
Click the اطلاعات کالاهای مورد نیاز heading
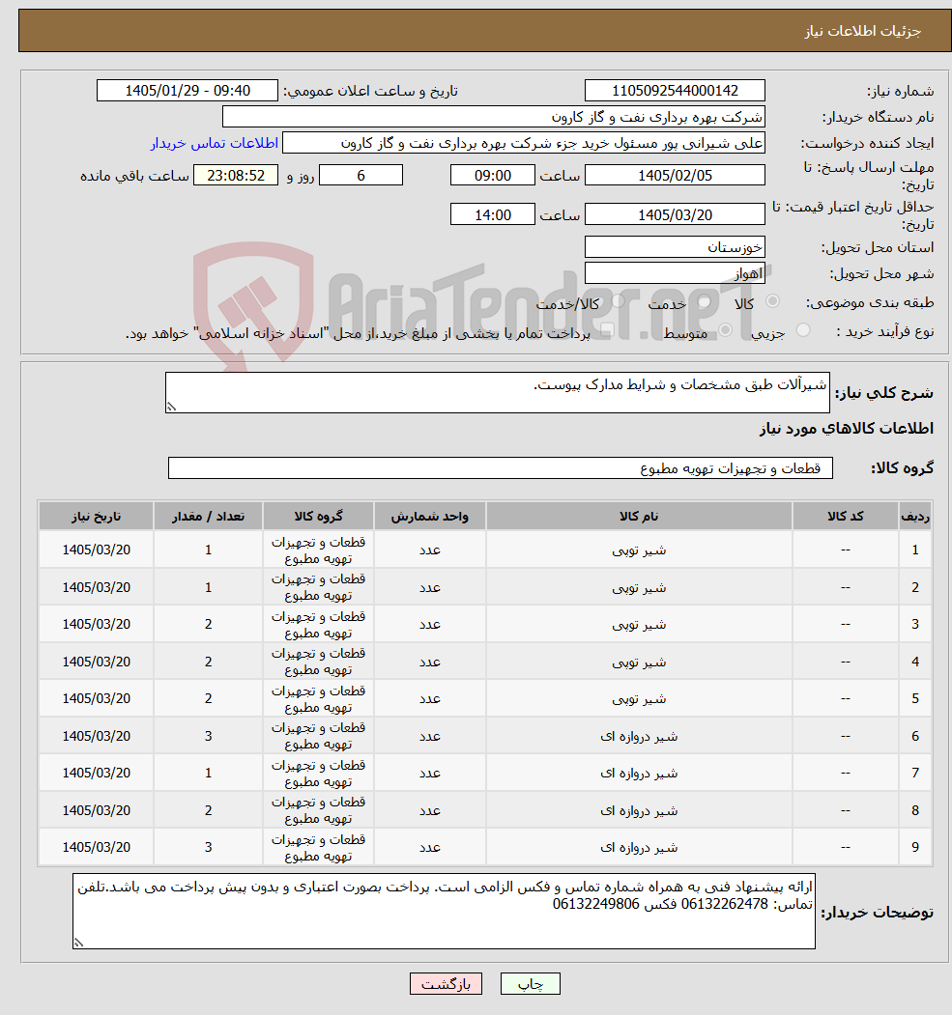pyautogui.click(x=847, y=429)
